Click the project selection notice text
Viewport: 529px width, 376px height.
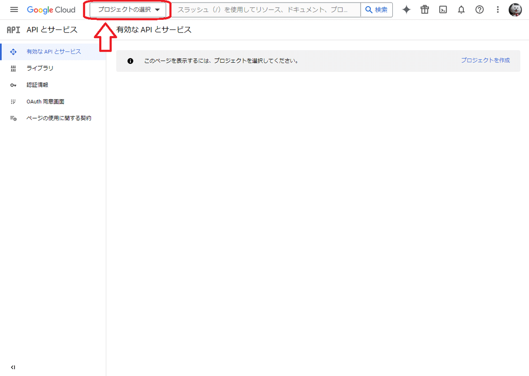[221, 61]
